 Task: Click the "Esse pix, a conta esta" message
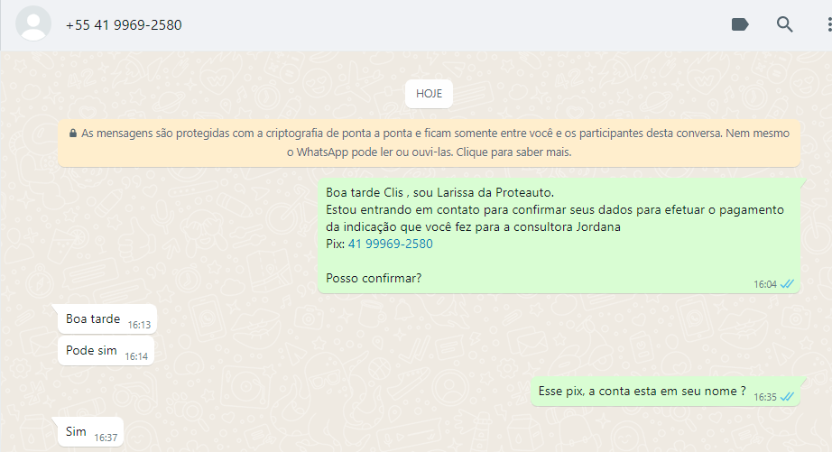(642, 391)
